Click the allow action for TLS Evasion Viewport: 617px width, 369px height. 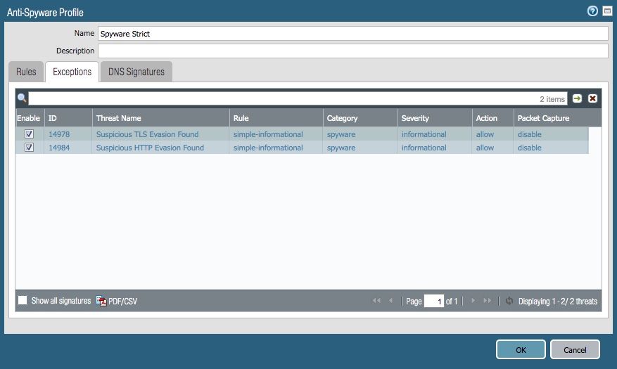coord(485,134)
